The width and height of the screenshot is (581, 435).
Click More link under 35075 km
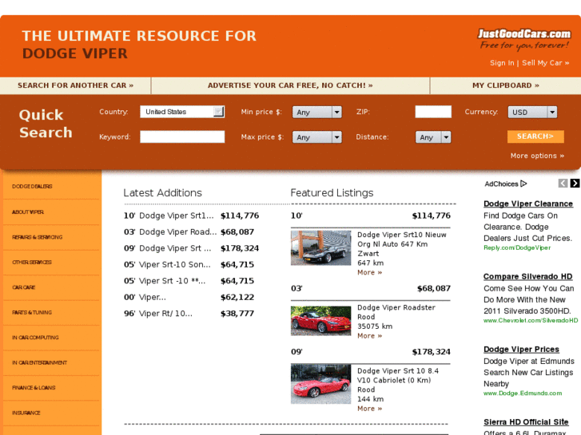369,336
